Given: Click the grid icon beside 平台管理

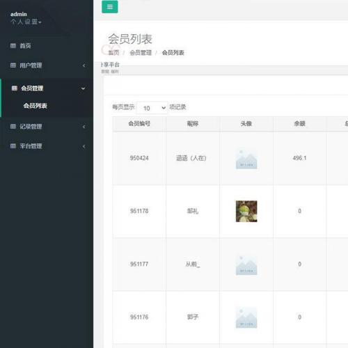Looking at the screenshot, I should tap(13, 146).
